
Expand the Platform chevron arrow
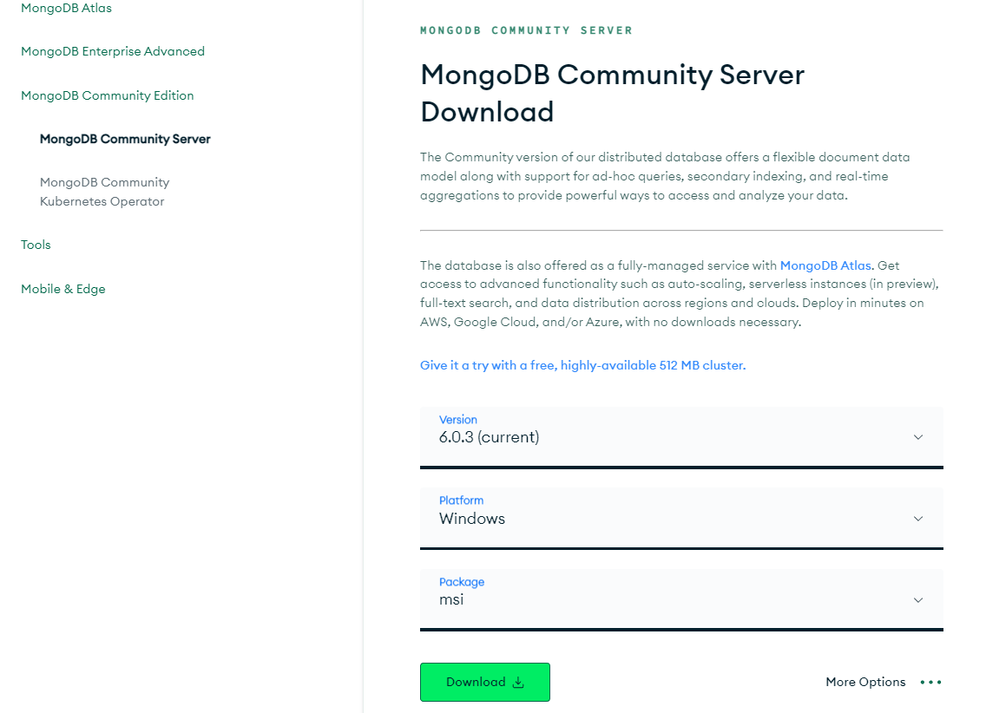tap(918, 519)
